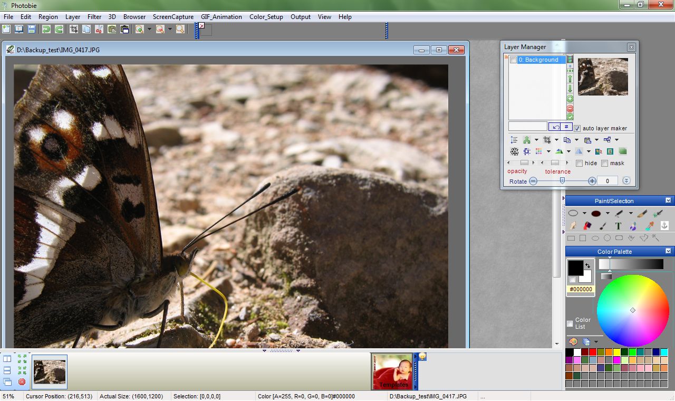Select the Background layer thumbnail preview

pos(603,77)
